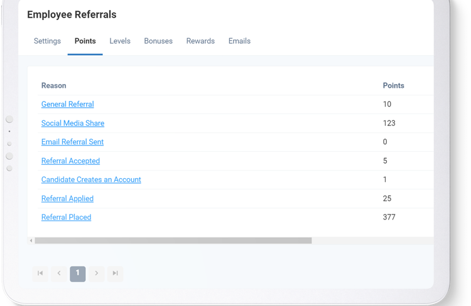The image size is (471, 306).
Task: Go to previous page arrow icon
Action: pos(59,273)
